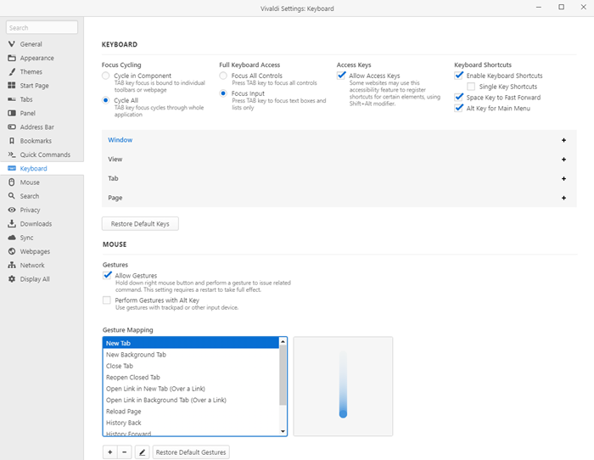Click the Privacy eye icon
This screenshot has width=594, height=460.
click(x=12, y=210)
